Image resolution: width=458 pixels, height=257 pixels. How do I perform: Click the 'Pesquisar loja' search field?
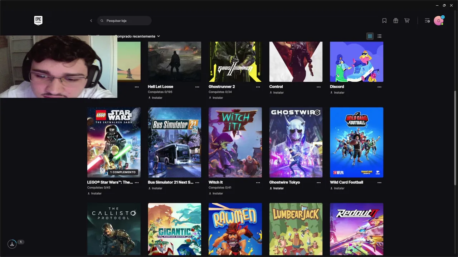(x=125, y=21)
